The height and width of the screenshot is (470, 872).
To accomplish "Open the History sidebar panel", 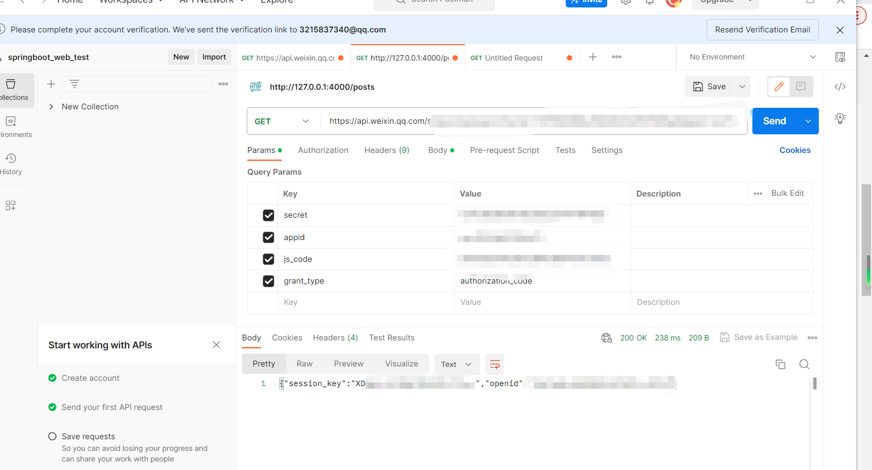I will [11, 164].
